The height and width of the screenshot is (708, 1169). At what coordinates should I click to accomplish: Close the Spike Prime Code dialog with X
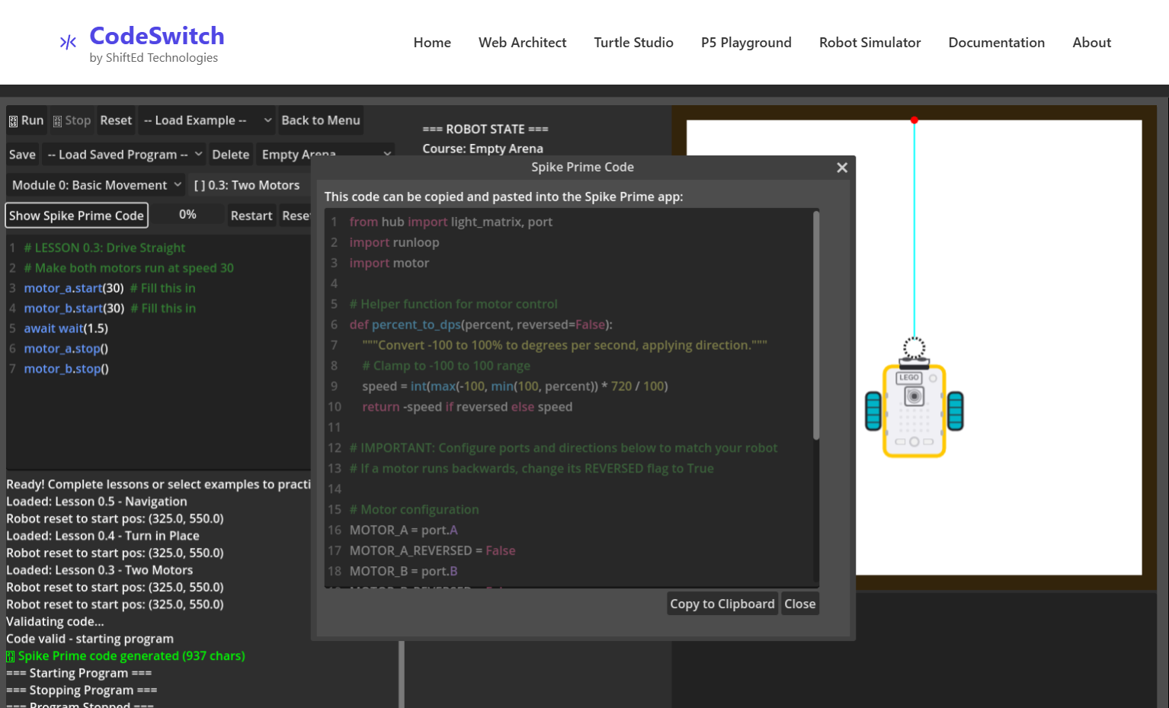coord(841,167)
